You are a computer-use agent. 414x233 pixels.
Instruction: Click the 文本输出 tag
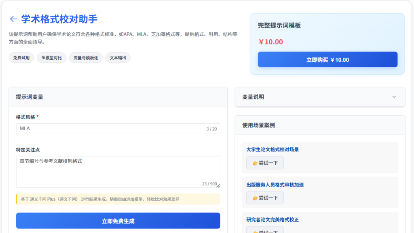tap(118, 58)
